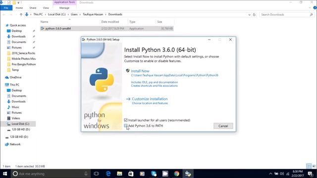
Task: Open Videos under This PC
Action: [16, 118]
